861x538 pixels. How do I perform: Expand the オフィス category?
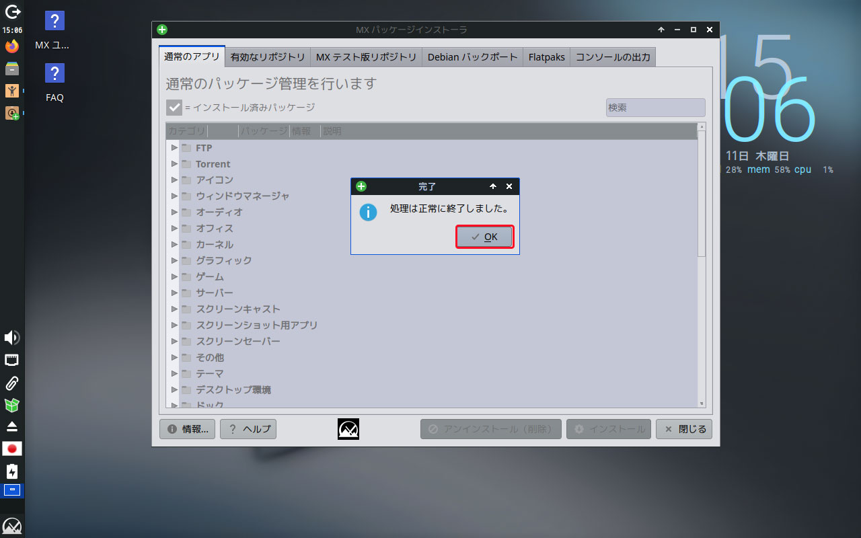(174, 228)
